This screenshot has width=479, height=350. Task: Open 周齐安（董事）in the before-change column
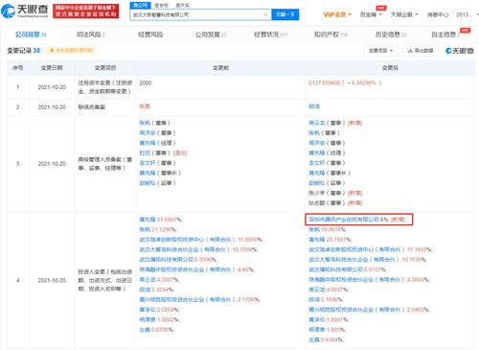point(148,132)
